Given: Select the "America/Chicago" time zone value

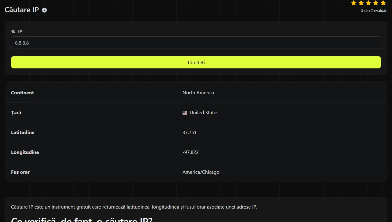Looking at the screenshot, I should 201,172.
